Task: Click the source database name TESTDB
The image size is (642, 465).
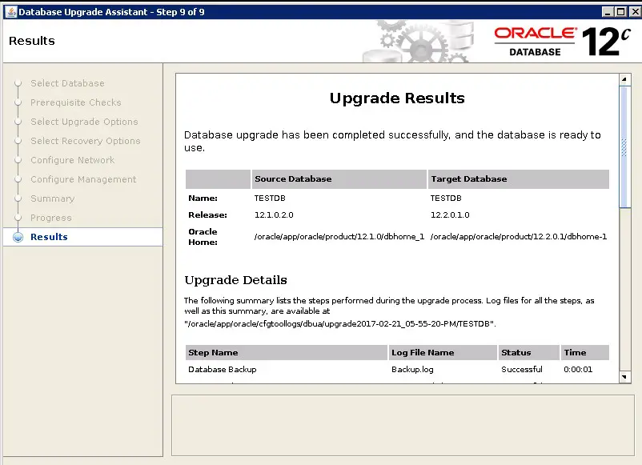Action: click(x=270, y=198)
